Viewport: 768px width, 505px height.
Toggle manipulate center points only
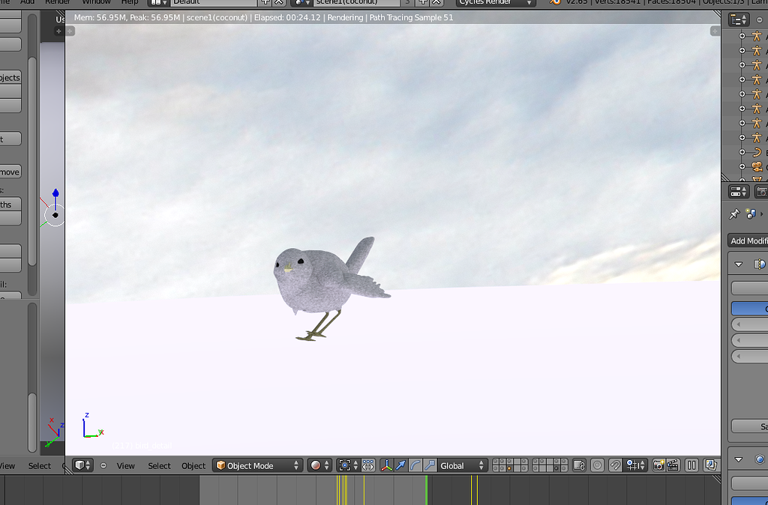(x=368, y=465)
